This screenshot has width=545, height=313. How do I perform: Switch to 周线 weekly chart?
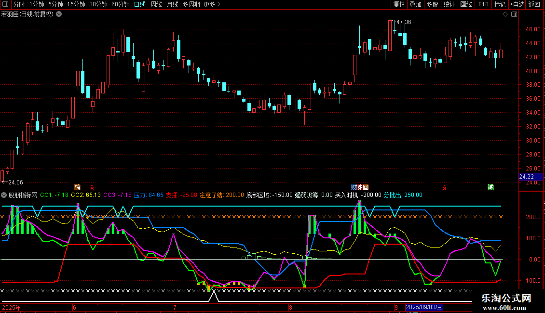tap(156, 4)
